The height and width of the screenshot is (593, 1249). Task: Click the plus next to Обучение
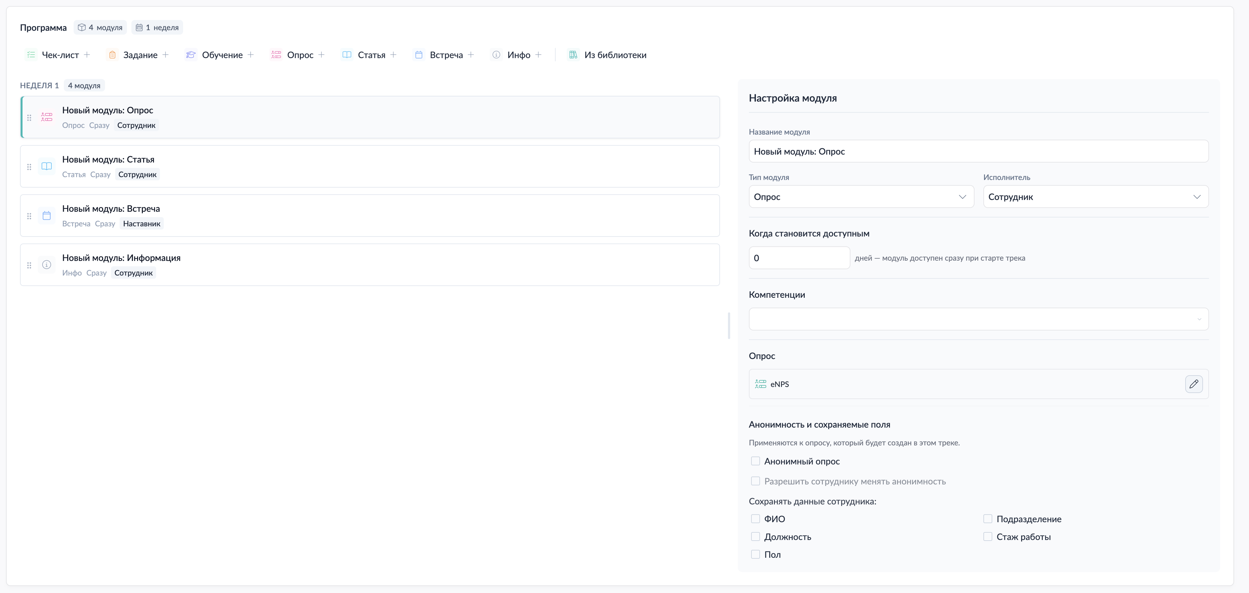251,55
